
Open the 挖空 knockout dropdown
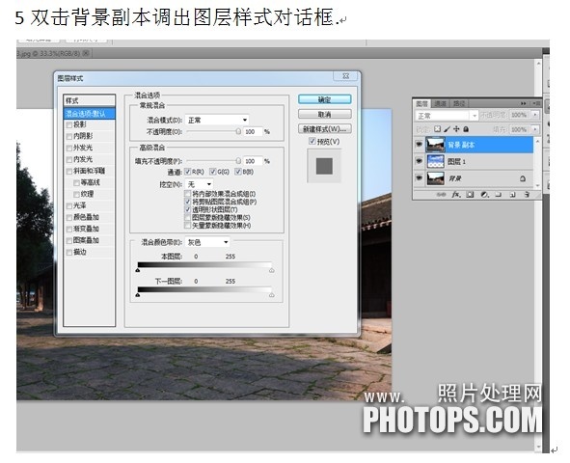point(200,184)
